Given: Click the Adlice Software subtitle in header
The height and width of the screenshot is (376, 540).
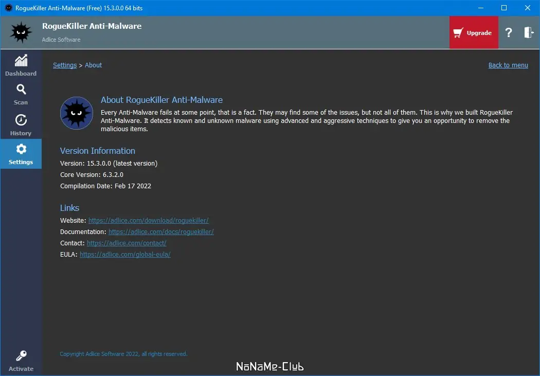Looking at the screenshot, I should [61, 40].
